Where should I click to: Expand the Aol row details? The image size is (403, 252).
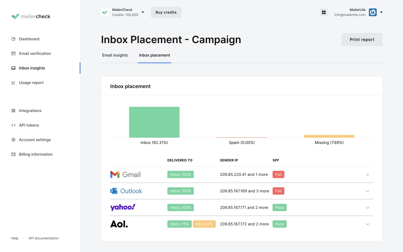tap(367, 224)
